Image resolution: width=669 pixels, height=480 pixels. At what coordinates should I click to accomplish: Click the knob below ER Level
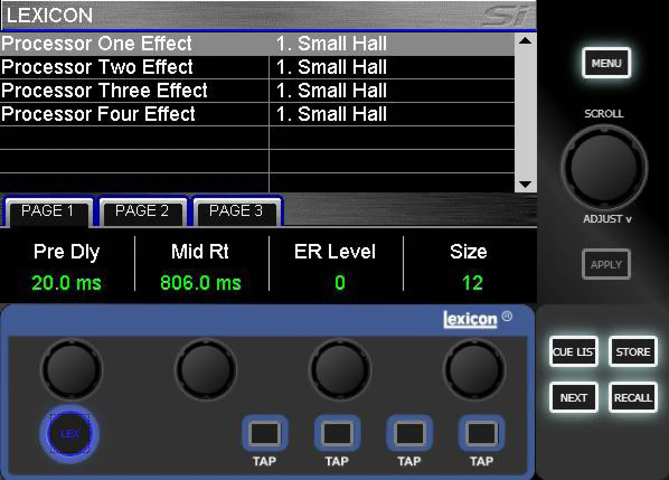[340, 369]
